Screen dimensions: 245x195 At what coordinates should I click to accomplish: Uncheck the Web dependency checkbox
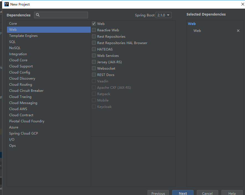[x=94, y=24]
